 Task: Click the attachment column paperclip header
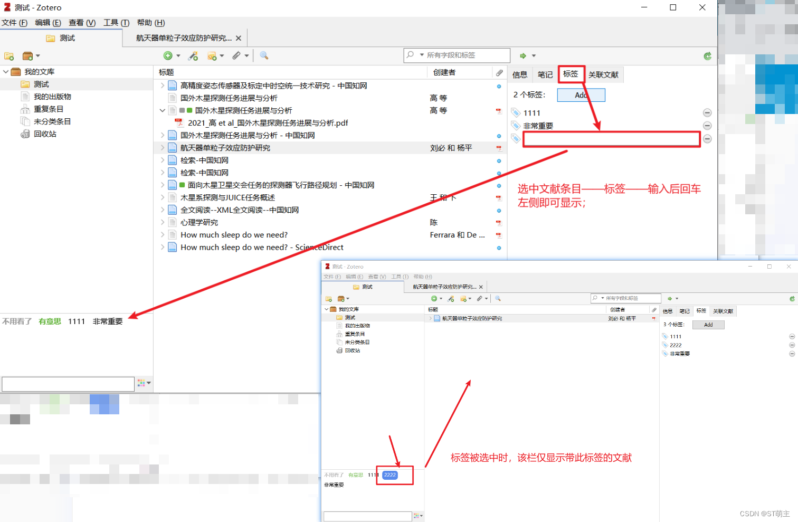coord(499,72)
